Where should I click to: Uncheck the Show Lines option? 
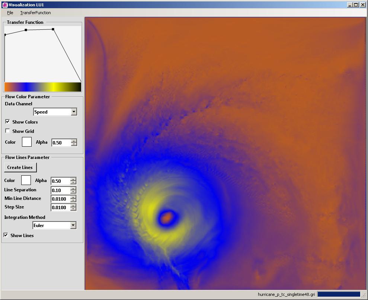tap(6, 235)
